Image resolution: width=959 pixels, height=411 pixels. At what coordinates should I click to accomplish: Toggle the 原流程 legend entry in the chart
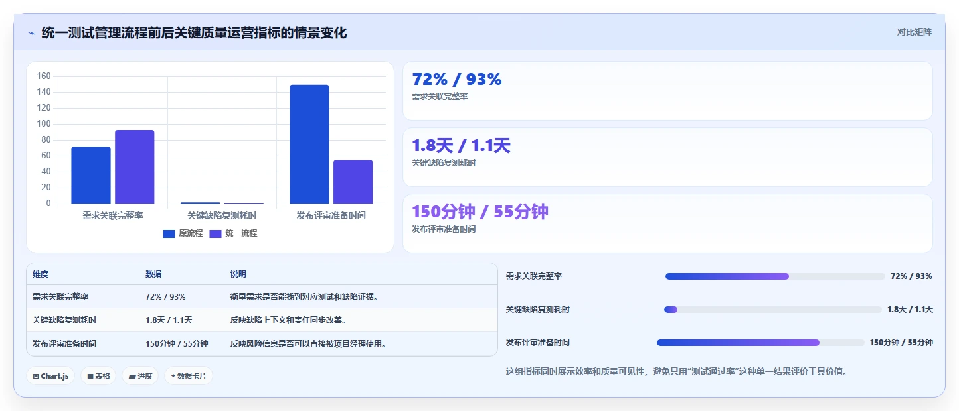[183, 233]
